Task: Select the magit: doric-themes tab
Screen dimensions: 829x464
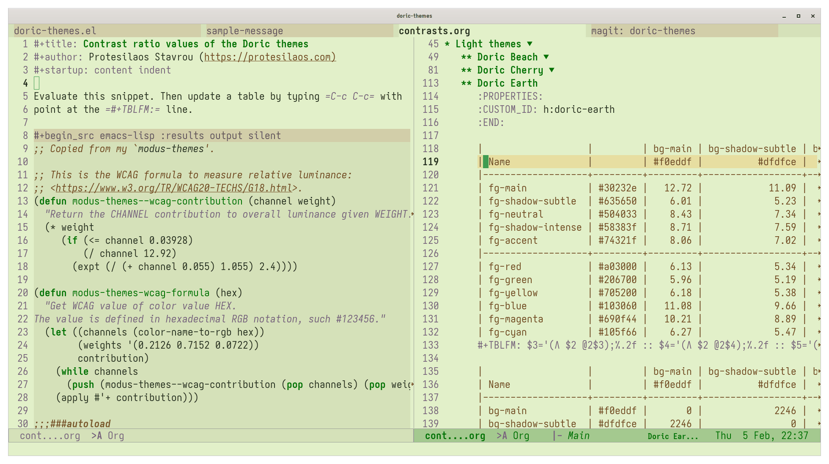Action: [643, 31]
